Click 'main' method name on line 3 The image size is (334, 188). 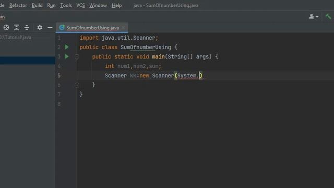(x=158, y=57)
